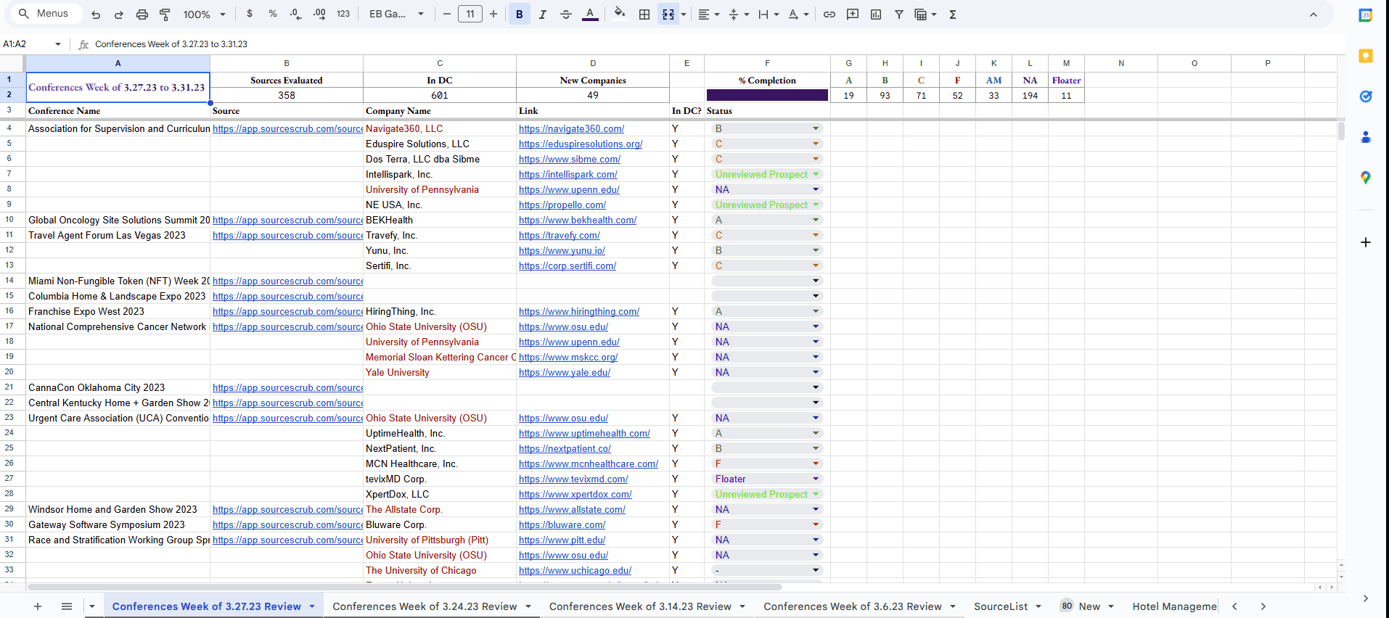Create a filter icon
Viewport: 1389px width, 618px height.
click(x=899, y=14)
